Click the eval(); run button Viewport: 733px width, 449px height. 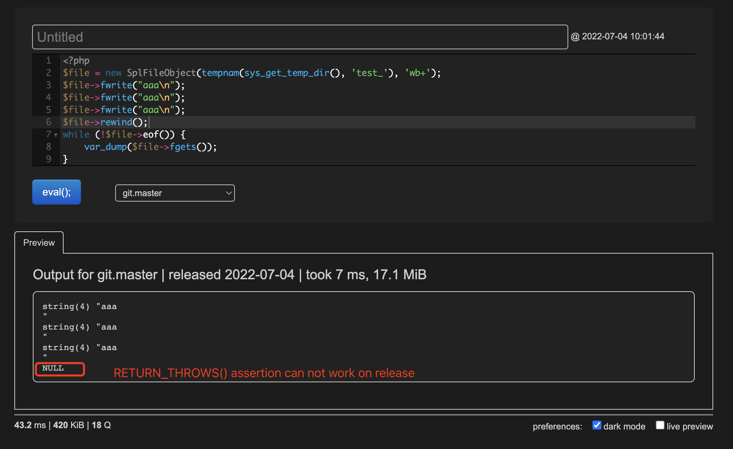56,192
